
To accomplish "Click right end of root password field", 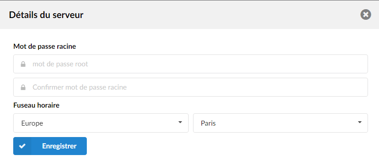I will 360,64.
